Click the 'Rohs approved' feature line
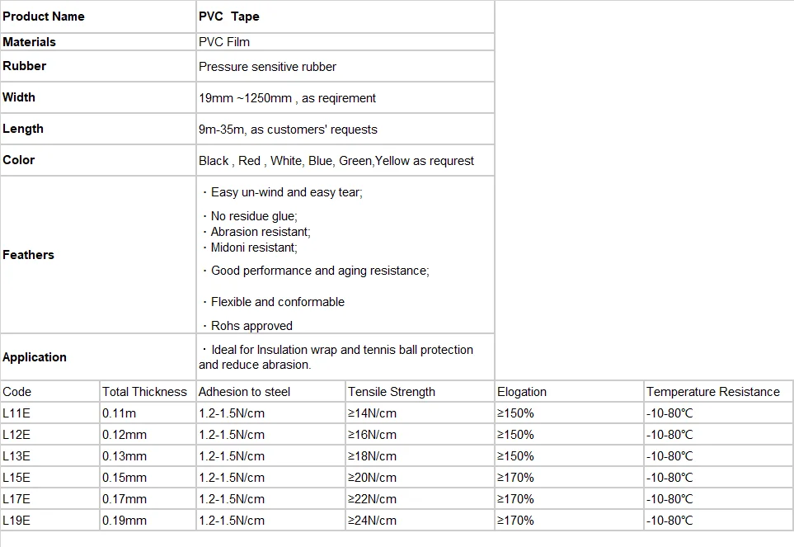The height and width of the screenshot is (547, 794). [x=251, y=326]
